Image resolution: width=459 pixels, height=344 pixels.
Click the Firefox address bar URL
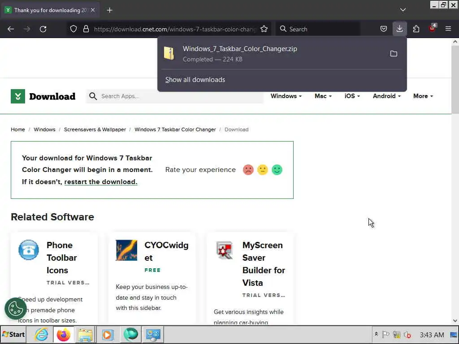click(x=175, y=29)
